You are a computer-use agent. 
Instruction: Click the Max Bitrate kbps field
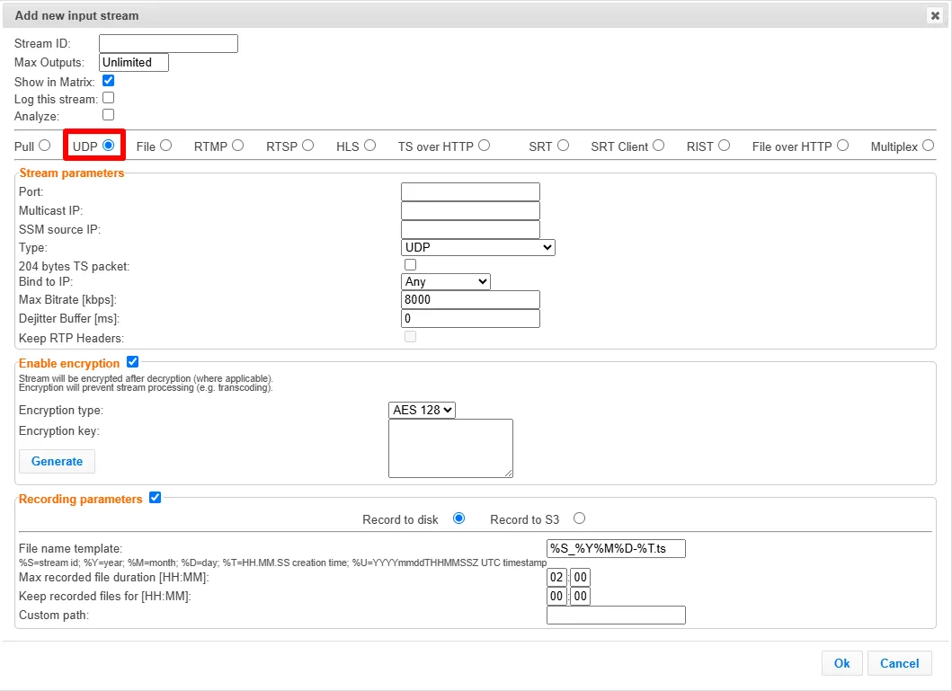coord(470,300)
